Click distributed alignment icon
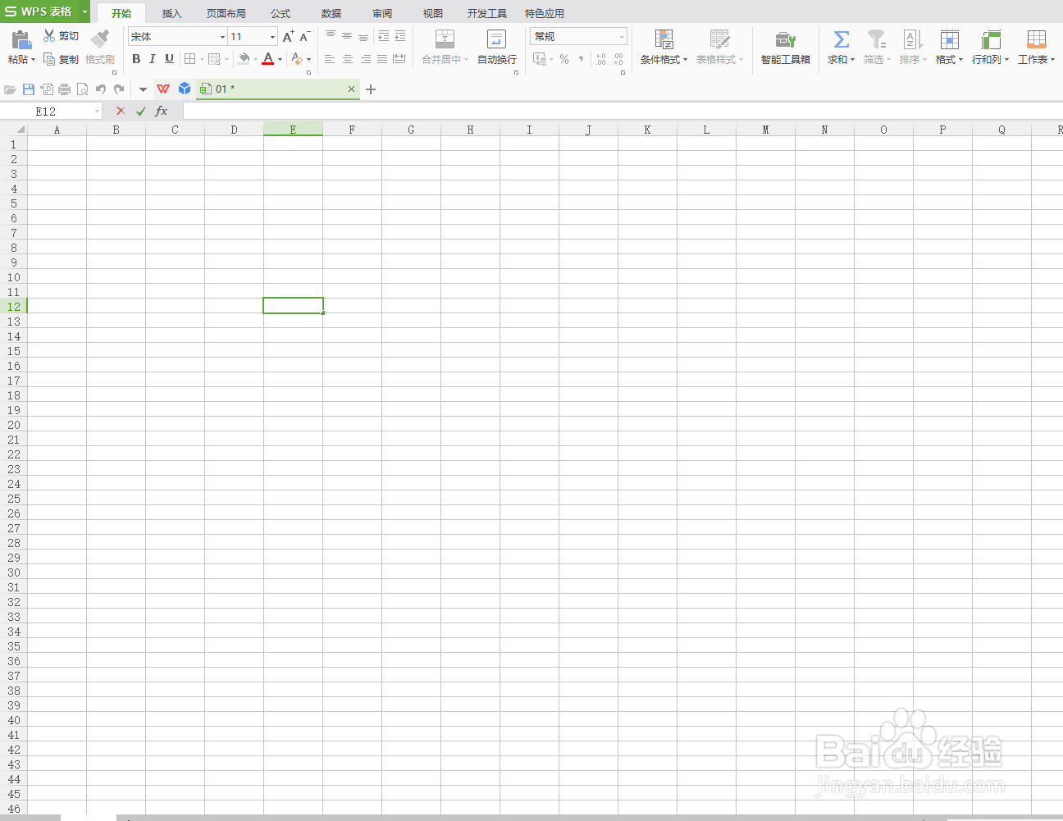The image size is (1063, 821). 399,59
